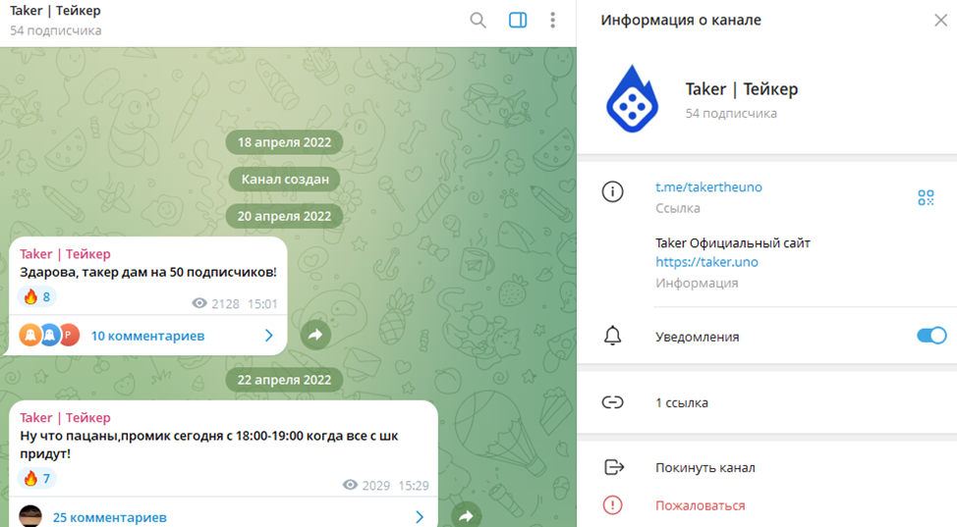Image resolution: width=957 pixels, height=527 pixels.
Task: Click the 2029 views eye icon
Action: pos(351,485)
